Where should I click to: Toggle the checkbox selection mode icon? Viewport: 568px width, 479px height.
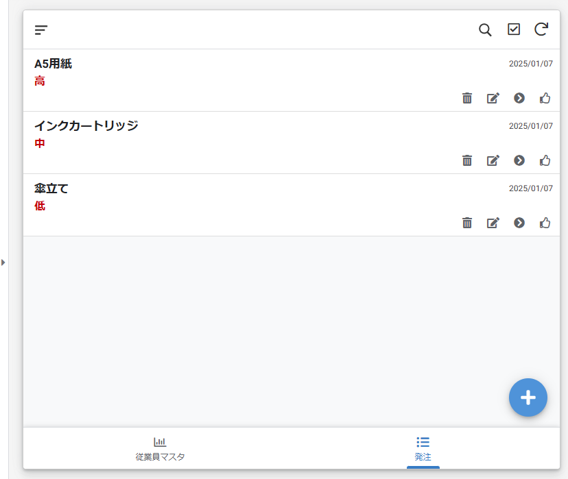[513, 29]
